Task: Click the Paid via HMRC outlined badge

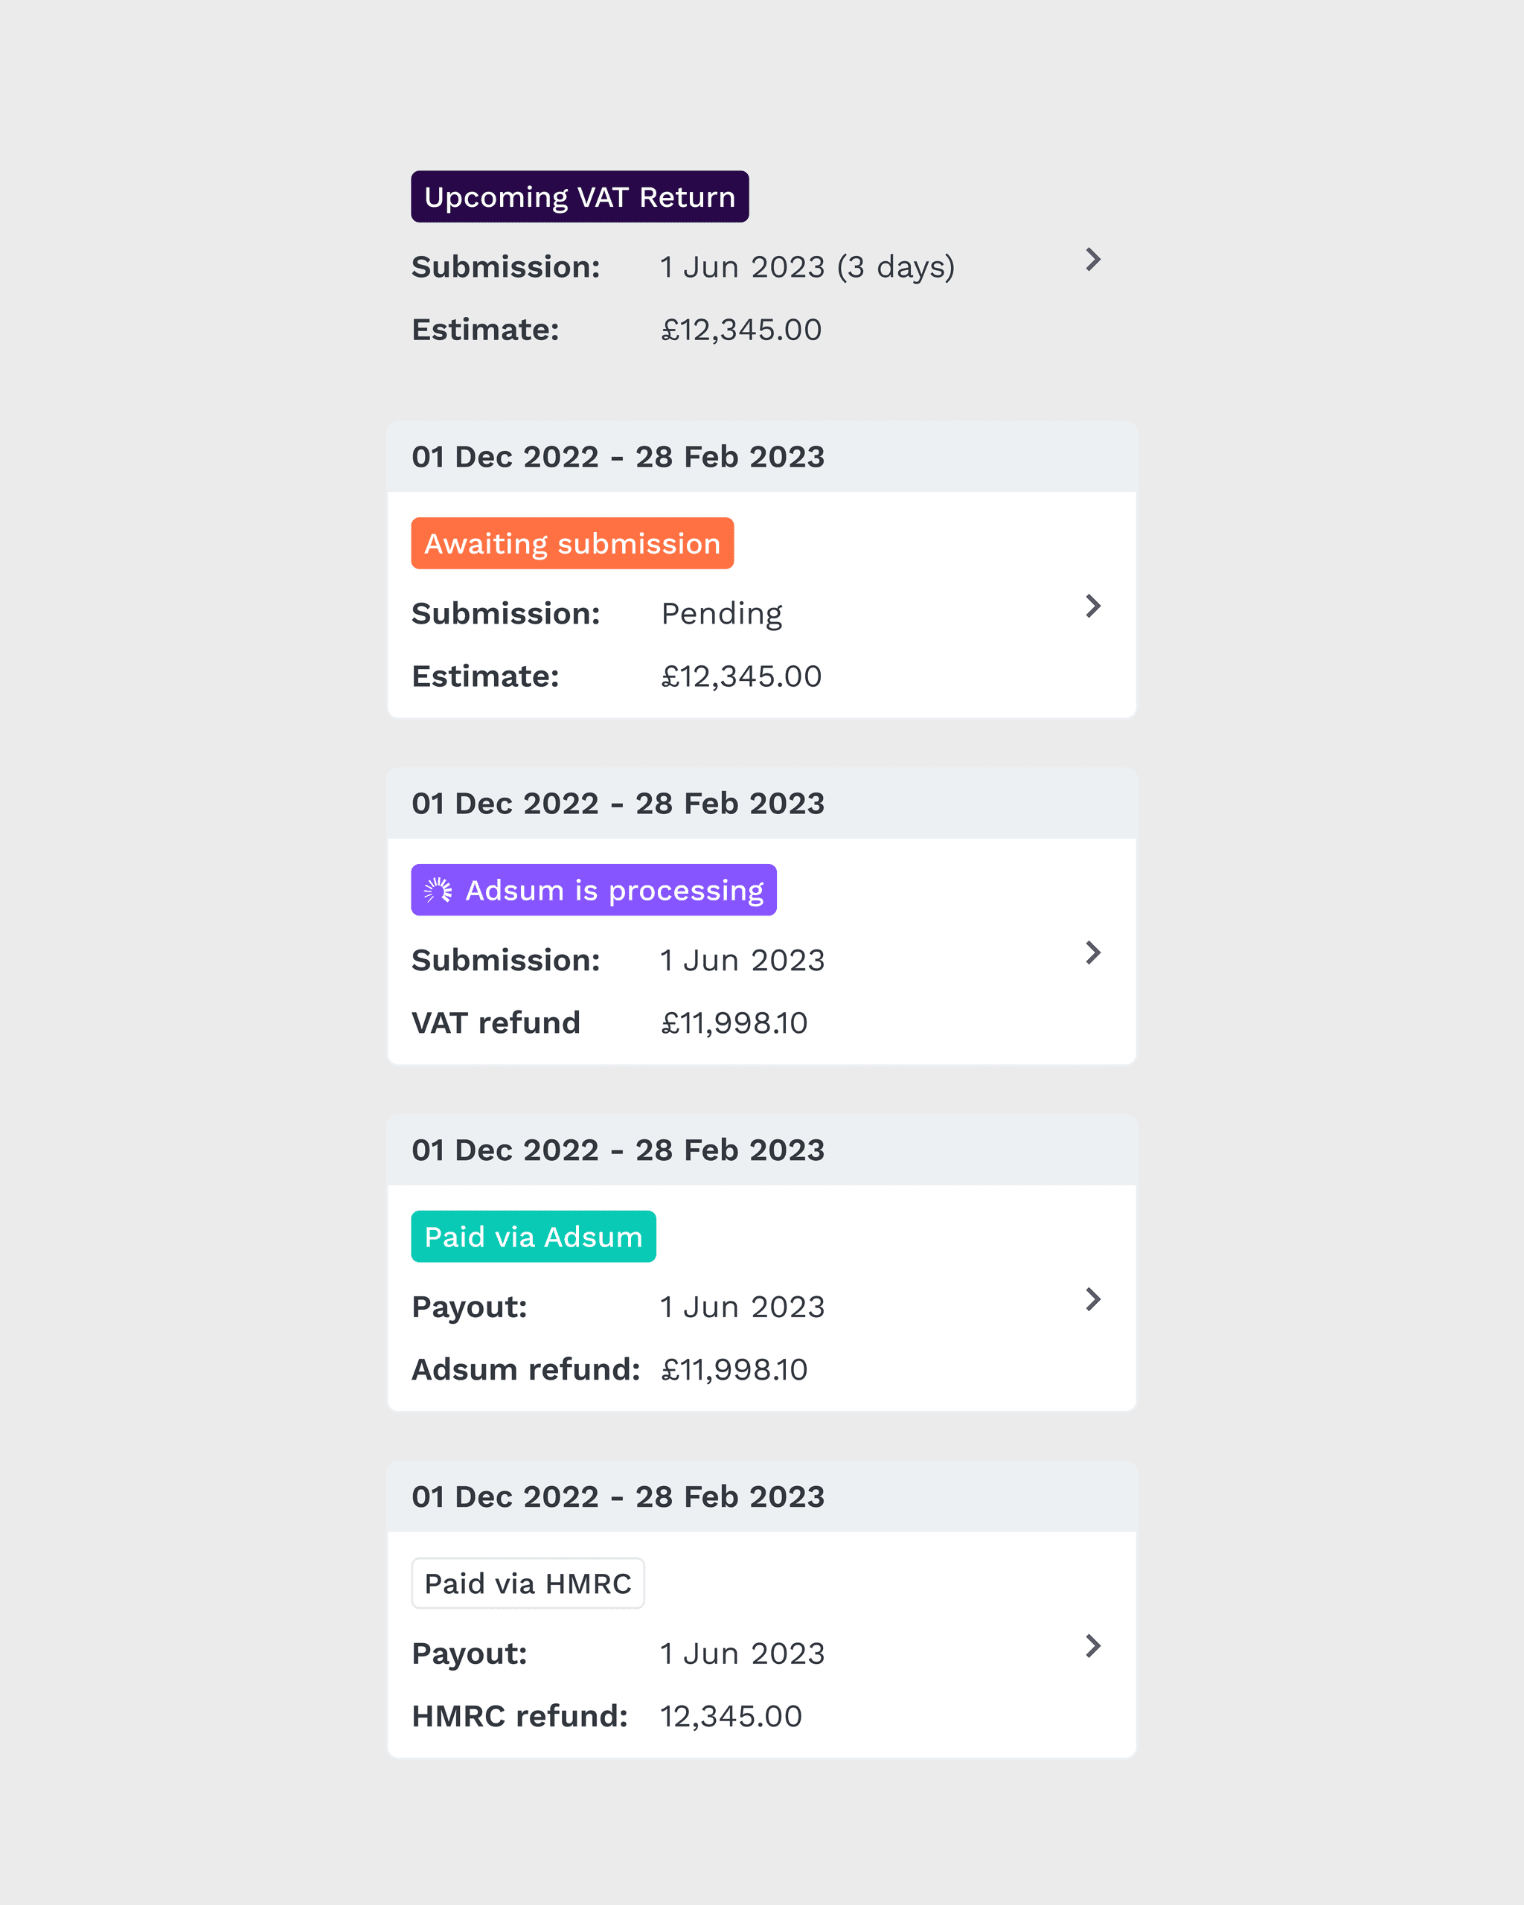Action: pos(528,1584)
